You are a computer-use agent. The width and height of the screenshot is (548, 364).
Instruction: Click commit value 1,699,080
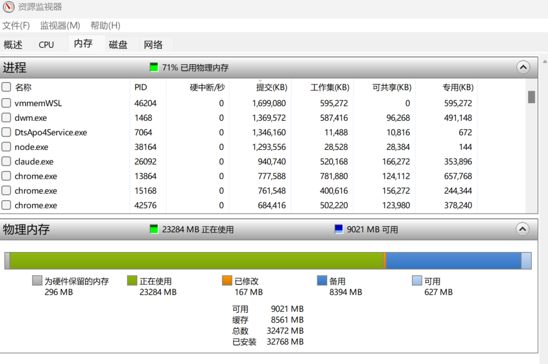269,103
